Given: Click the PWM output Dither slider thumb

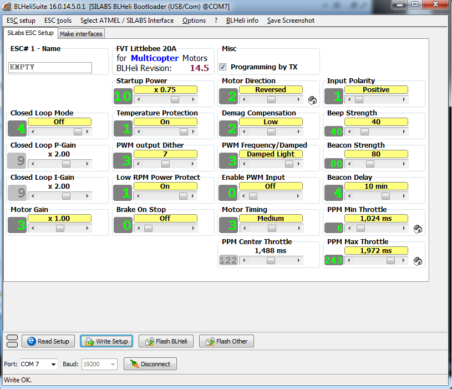Looking at the screenshot, I should (x=165, y=164).
